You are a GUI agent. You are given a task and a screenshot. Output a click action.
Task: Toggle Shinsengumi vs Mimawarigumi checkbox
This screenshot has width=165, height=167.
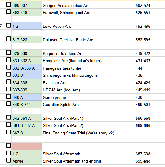click(x=9, y=74)
